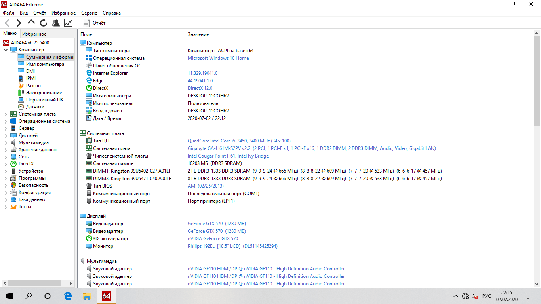Viewport: 541px width, 304px height.
Task: Click the Internet Explorer row icon
Action: tap(89, 73)
